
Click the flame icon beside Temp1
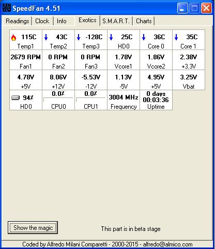(13, 37)
